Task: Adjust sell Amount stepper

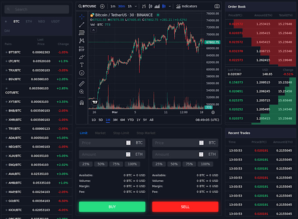Action: tap(201, 154)
